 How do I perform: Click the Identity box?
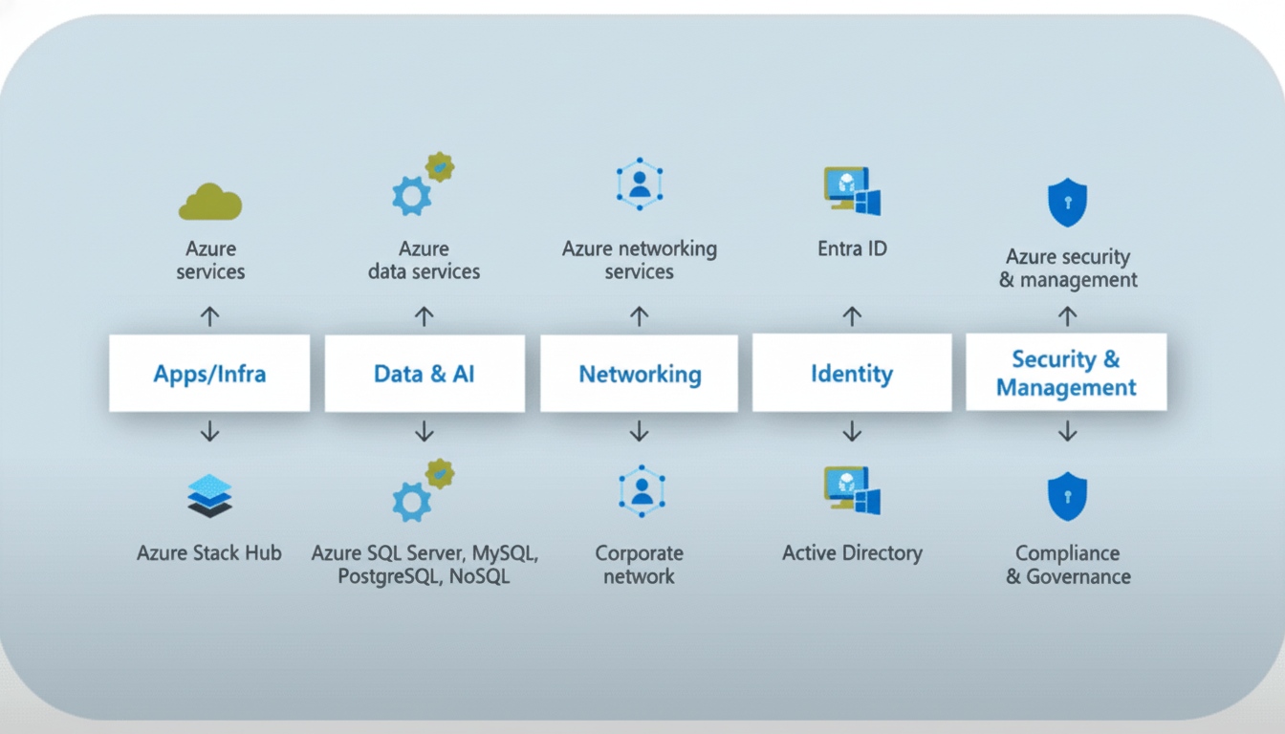pos(852,373)
